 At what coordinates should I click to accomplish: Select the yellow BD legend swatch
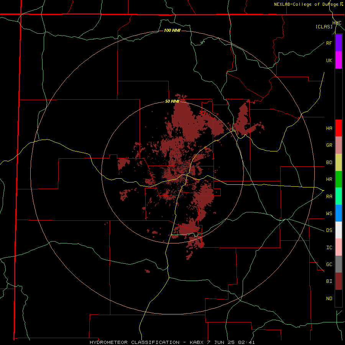tap(338, 163)
